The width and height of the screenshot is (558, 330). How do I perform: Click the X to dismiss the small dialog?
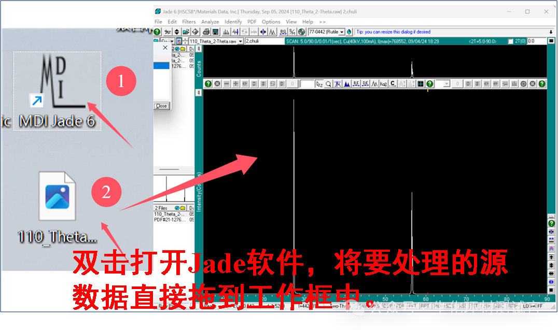pyautogui.click(x=165, y=48)
